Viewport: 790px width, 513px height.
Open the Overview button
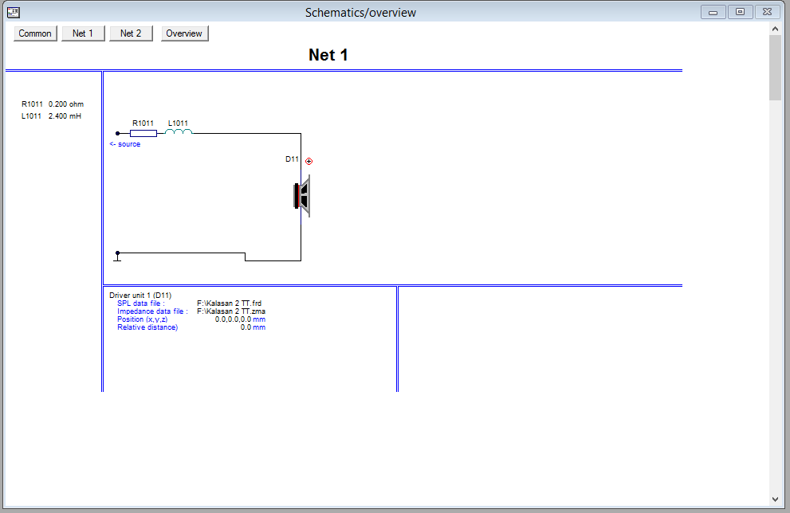click(184, 33)
